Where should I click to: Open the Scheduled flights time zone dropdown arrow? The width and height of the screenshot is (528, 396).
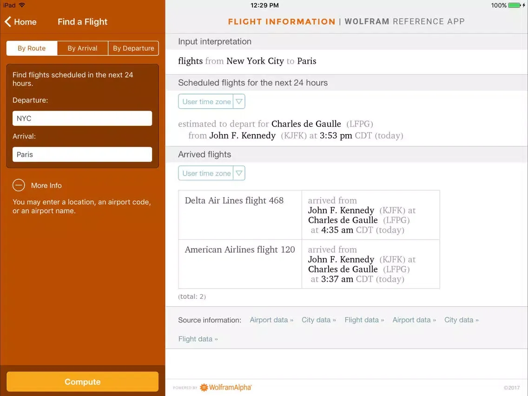[239, 101]
